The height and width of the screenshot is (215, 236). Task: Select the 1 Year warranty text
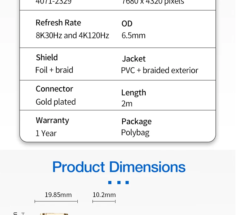click(46, 133)
